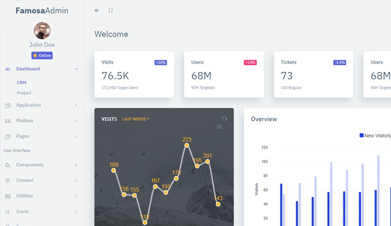Click the 100 Regular text on Tickets
The height and width of the screenshot is (226, 391).
291,88
